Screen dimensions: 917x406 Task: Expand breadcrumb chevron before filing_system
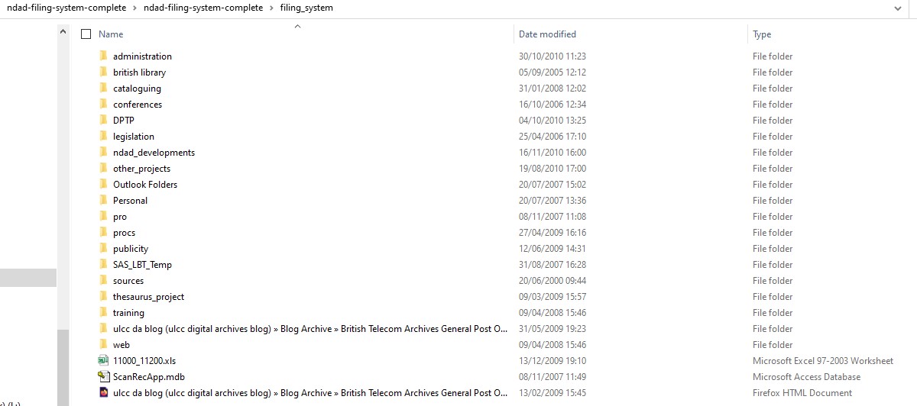pyautogui.click(x=271, y=8)
